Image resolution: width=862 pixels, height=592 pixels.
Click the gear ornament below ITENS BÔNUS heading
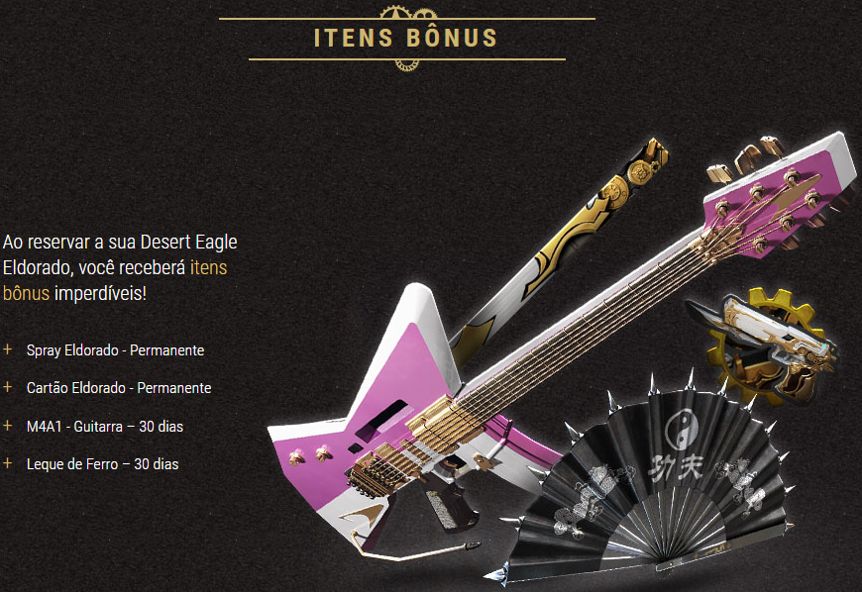coord(407,65)
